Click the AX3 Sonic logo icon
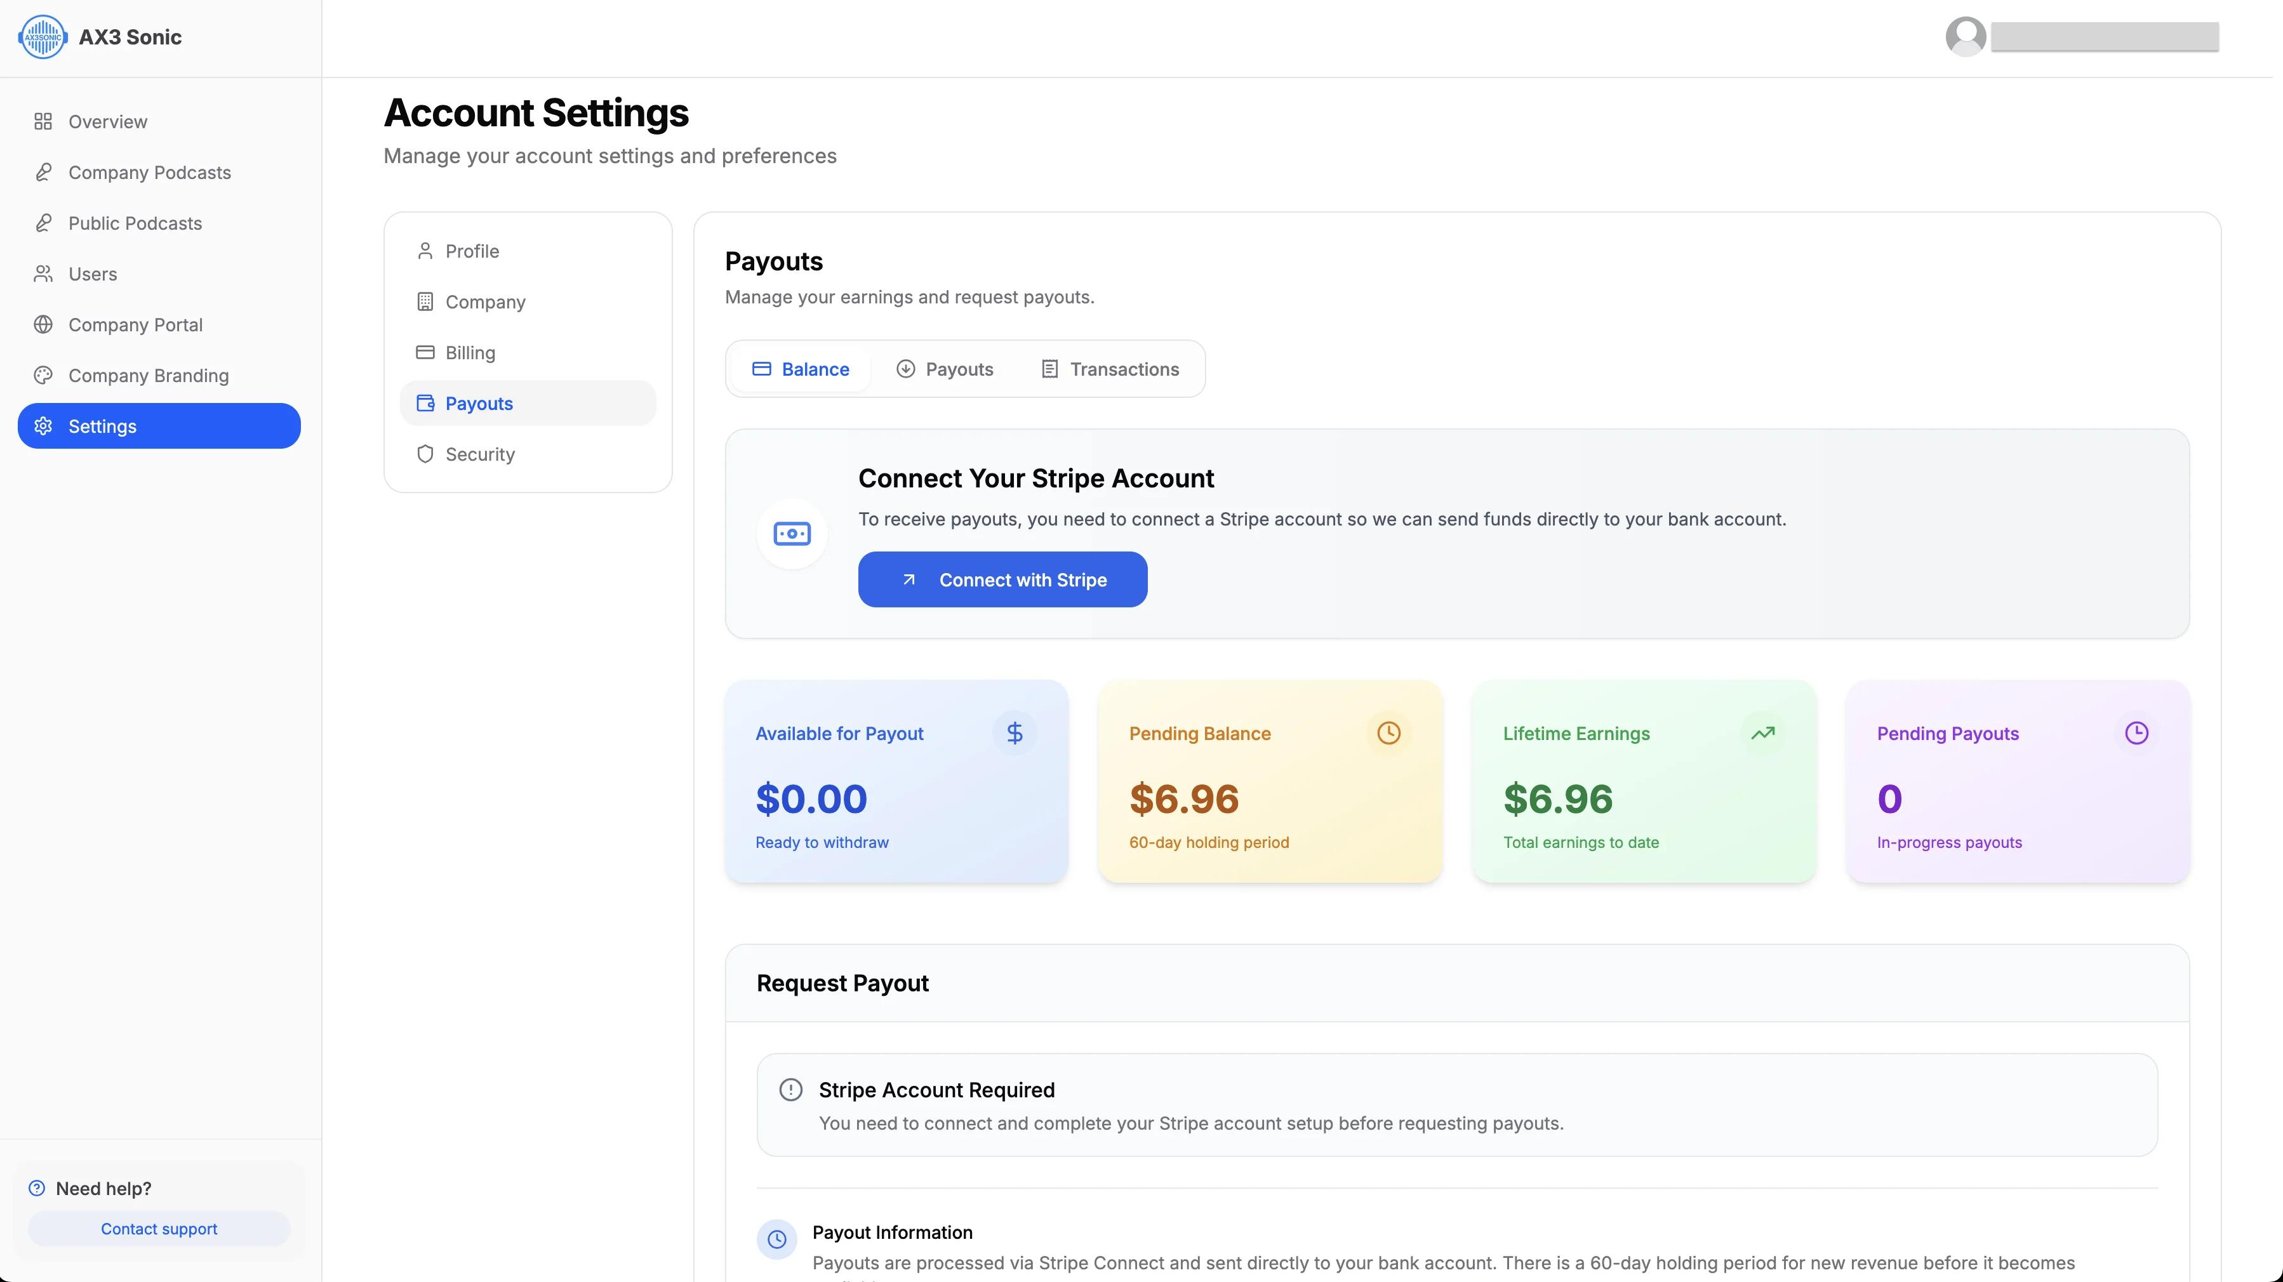This screenshot has height=1282, width=2283. (43, 37)
